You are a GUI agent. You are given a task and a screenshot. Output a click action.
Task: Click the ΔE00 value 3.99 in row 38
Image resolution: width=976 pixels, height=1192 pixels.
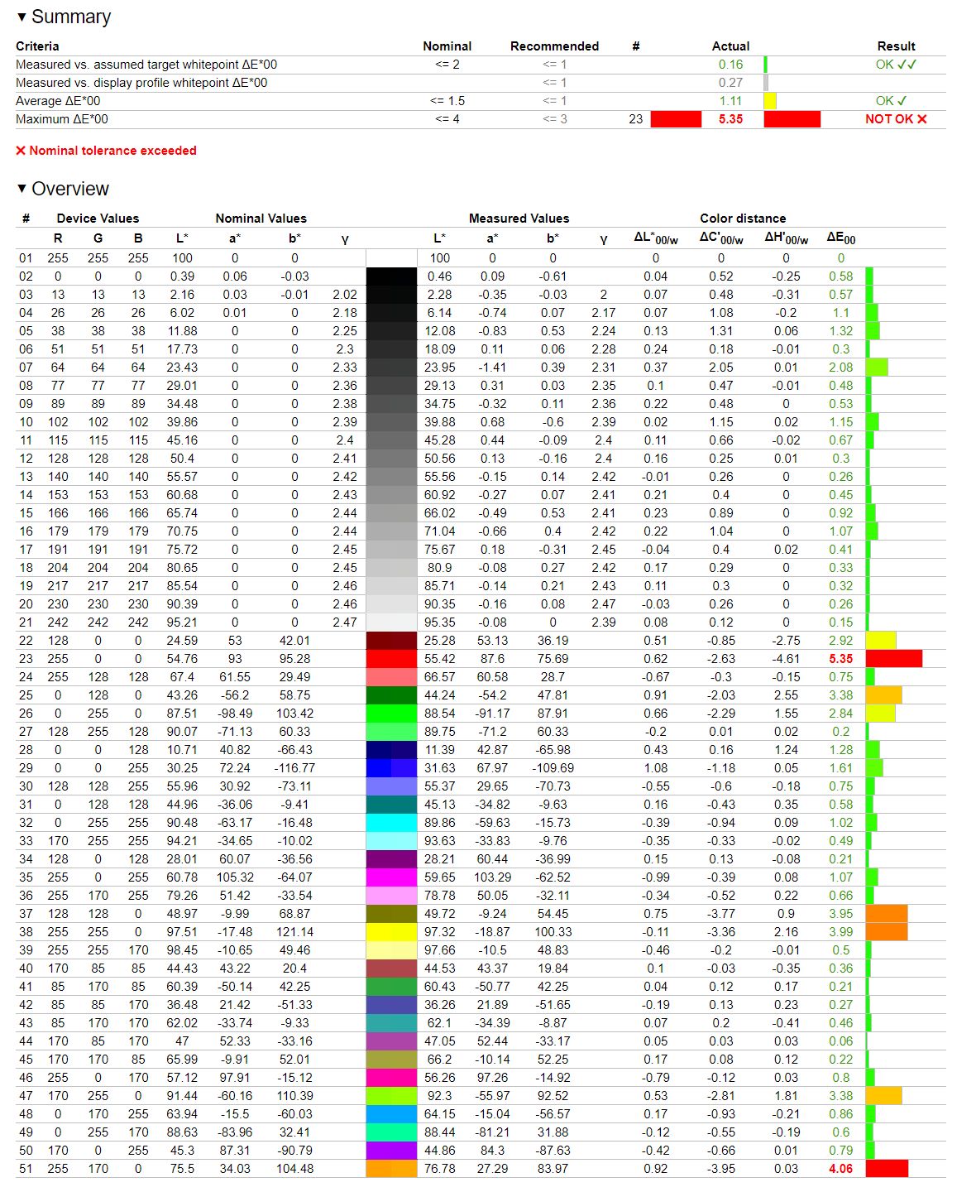click(x=841, y=932)
